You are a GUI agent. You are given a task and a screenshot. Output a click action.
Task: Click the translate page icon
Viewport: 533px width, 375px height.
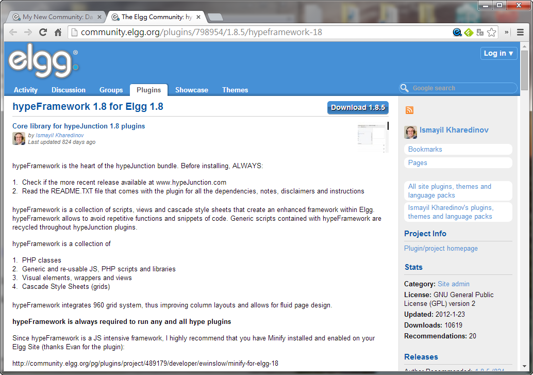[x=480, y=32]
